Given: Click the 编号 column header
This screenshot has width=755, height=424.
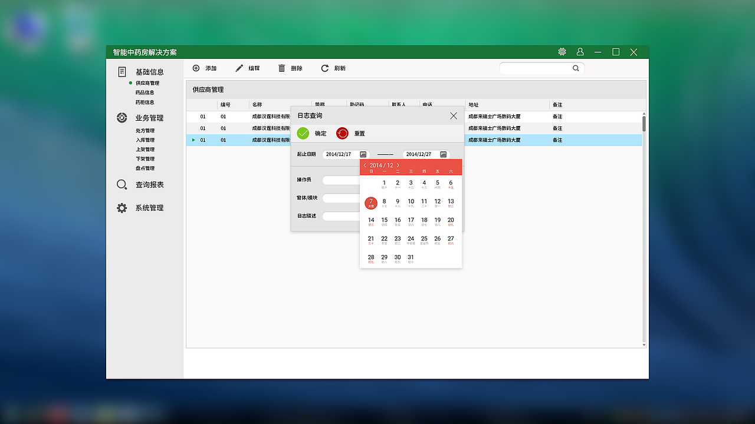Looking at the screenshot, I should click(x=225, y=105).
